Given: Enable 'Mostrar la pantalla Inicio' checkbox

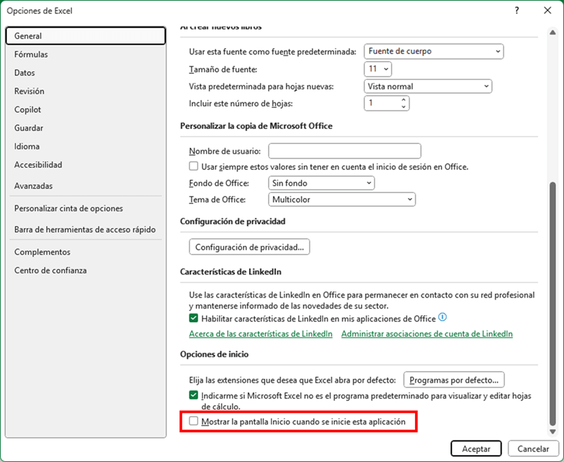Looking at the screenshot, I should 193,421.
